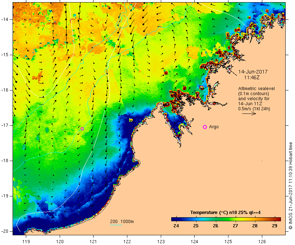295x245 pixels.
Task: Click longitude axis label '123'
Action: pyautogui.click(x=161, y=241)
